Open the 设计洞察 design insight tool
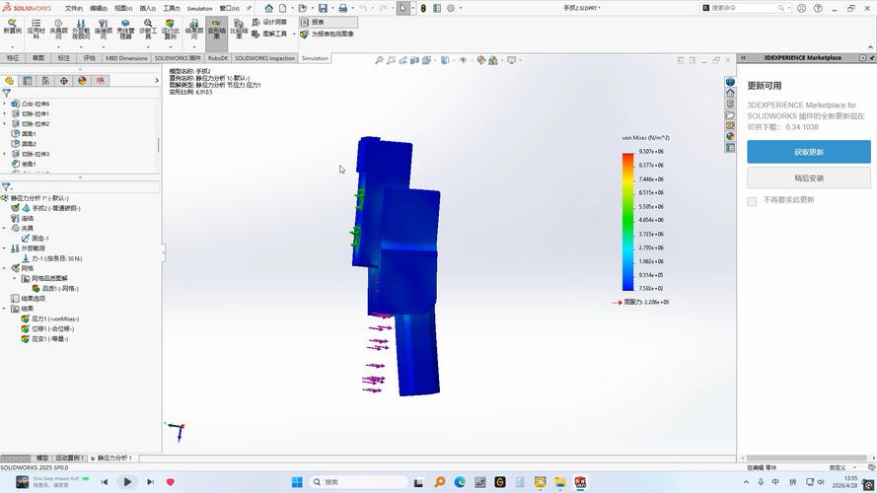Image resolution: width=877 pixels, height=493 pixels. click(269, 22)
